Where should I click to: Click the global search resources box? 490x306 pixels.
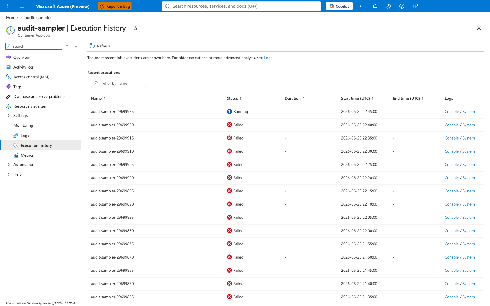coord(241,6)
